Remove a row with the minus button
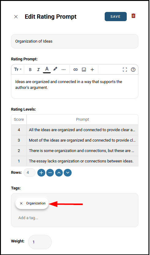Viewport: 150px width, 255px height. click(50, 173)
